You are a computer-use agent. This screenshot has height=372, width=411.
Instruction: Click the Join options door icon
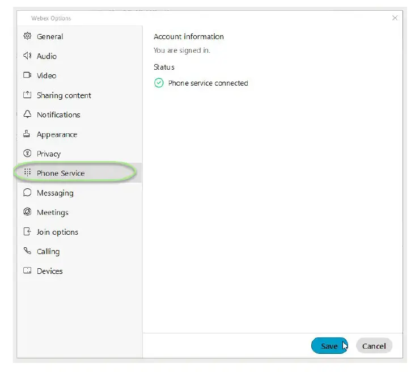(27, 231)
